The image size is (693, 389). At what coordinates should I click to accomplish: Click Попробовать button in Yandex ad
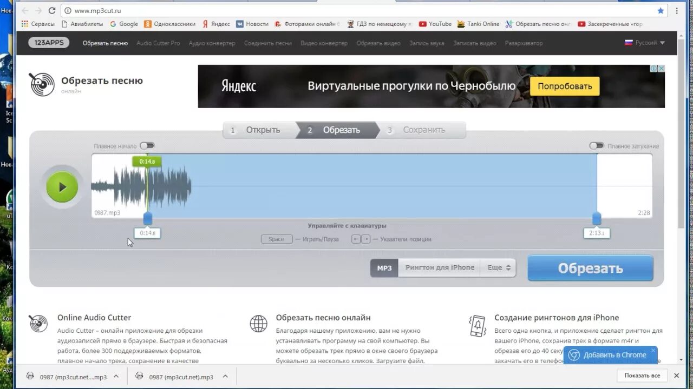565,86
